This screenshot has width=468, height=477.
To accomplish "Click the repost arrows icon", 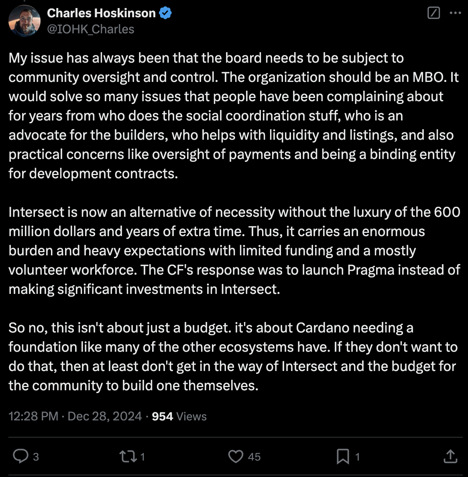I will 128,457.
